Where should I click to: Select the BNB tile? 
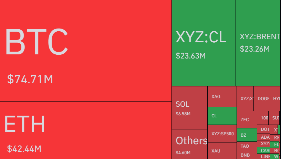(x=247, y=155)
